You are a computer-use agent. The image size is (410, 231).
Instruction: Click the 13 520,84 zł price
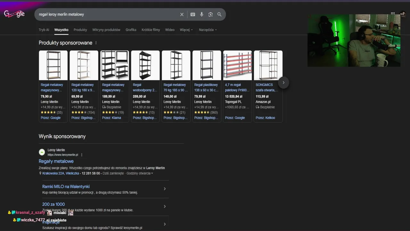234,96
